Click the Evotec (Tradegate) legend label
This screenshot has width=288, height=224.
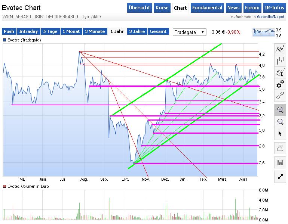[24, 40]
